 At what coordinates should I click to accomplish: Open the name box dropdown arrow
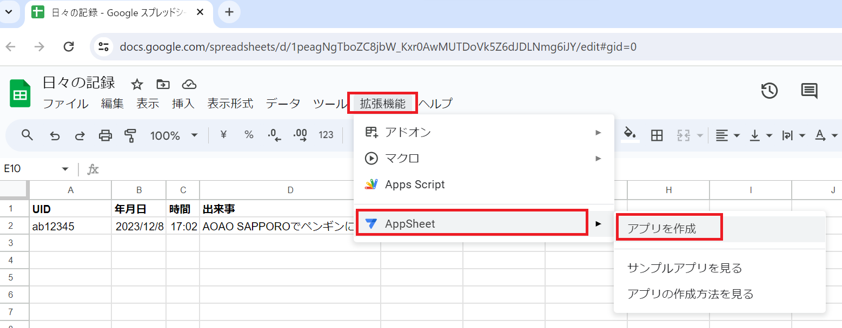click(x=65, y=169)
